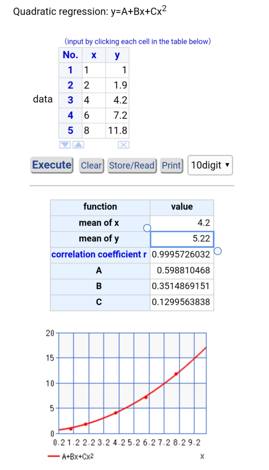Screen dimensions: 269x470
Task: Click coefficient C value 0.1299563838
Action: pos(182,302)
